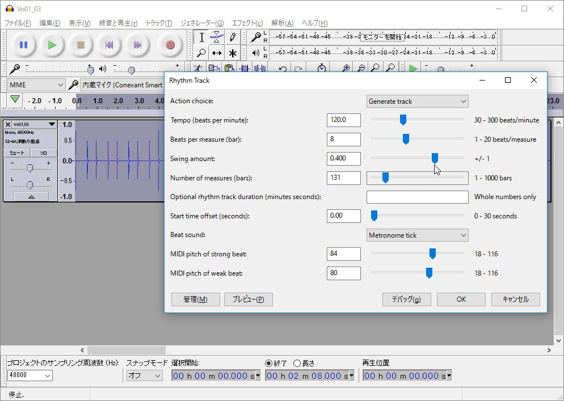Expand the Beat sound Metronome tick dropdown
This screenshot has width=564, height=401.
417,235
